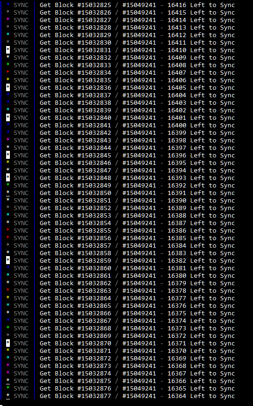This screenshot has width=253, height=406.
Task: Select block number #15032866
Action: coord(94,313)
